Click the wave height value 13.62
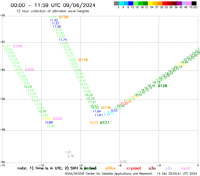 pyautogui.click(x=66, y=46)
